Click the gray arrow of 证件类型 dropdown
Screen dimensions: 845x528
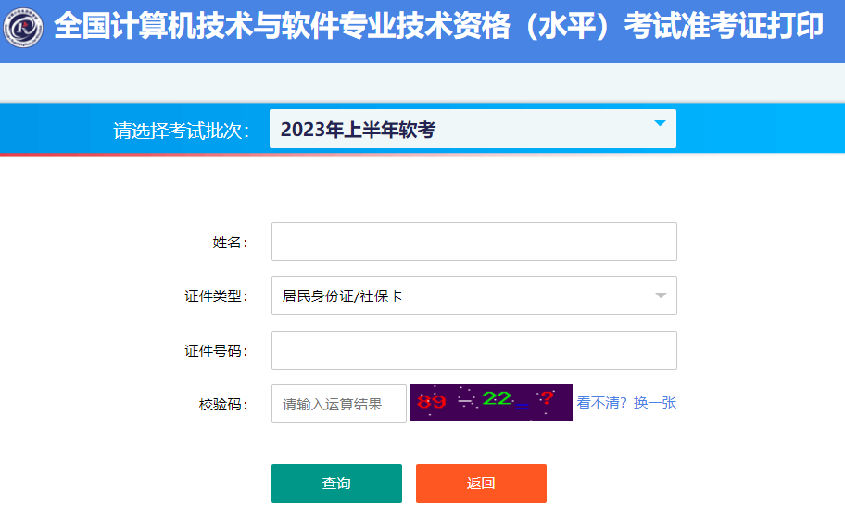[661, 295]
